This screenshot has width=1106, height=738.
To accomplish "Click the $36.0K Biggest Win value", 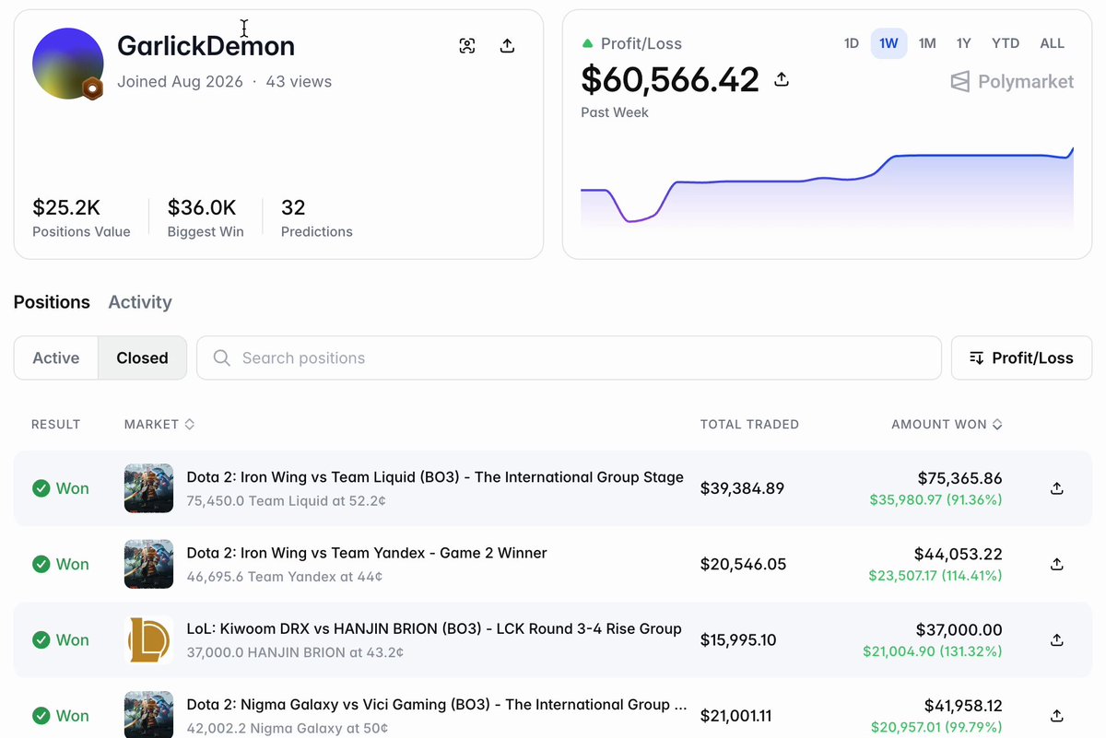I will coord(202,207).
